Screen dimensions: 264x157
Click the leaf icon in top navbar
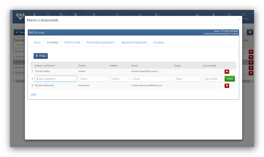(94, 15)
